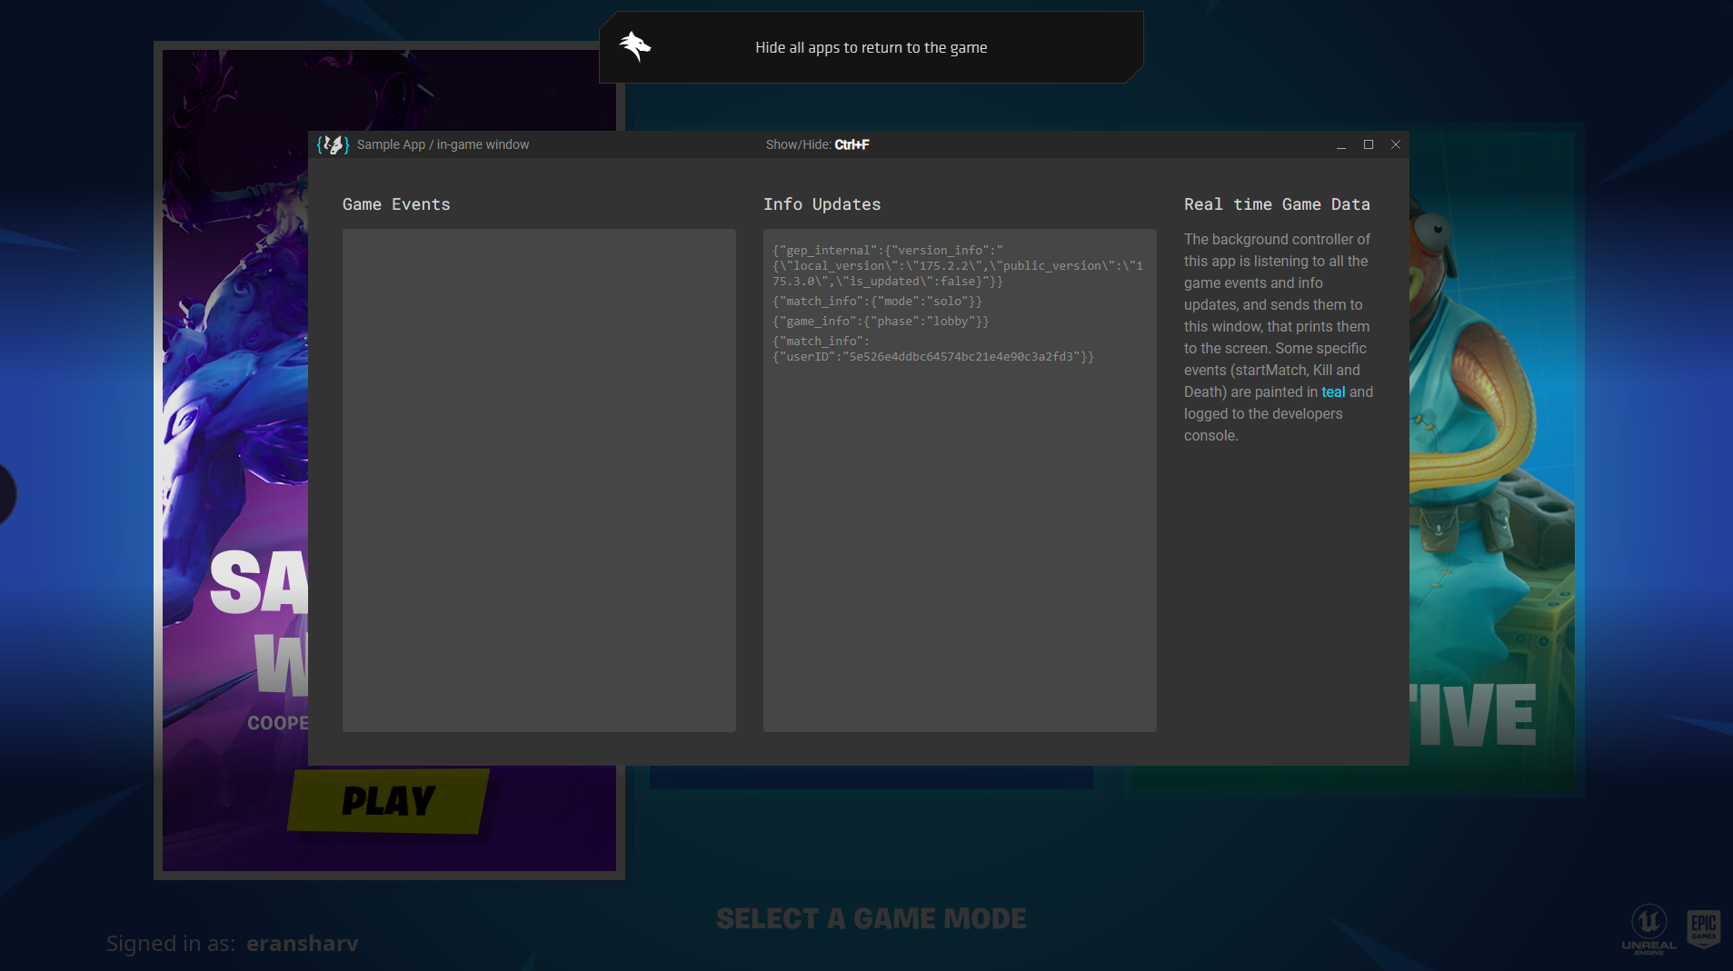Click the 'Game Events' heading
1733x971 pixels.
pyautogui.click(x=396, y=204)
